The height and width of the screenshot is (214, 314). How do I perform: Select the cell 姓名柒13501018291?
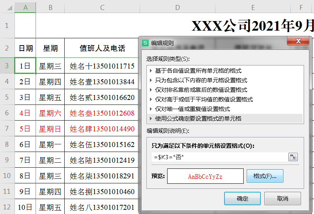(102, 176)
